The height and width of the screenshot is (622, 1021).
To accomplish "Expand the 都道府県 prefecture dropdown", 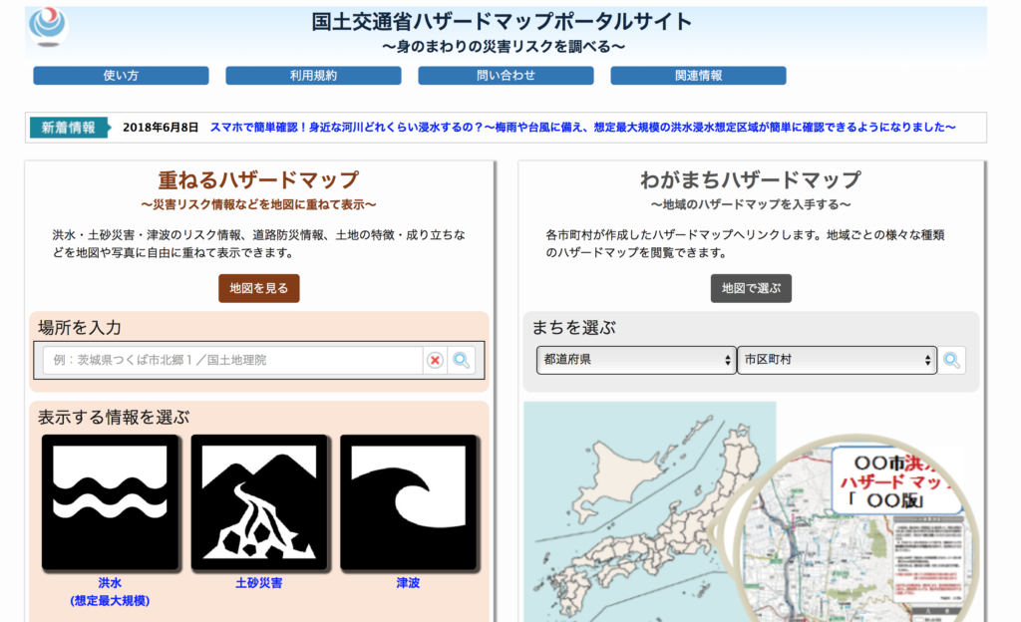I will click(636, 360).
